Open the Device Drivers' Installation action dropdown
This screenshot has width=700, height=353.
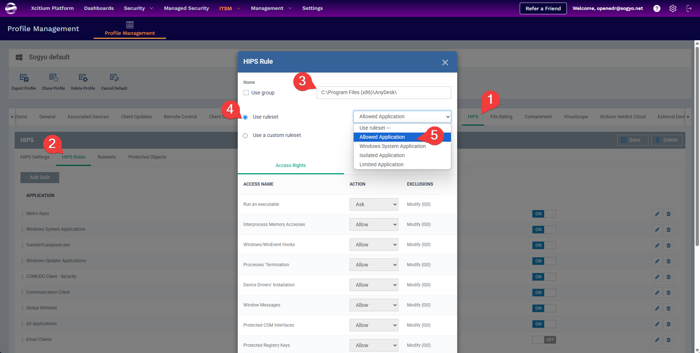(374, 285)
